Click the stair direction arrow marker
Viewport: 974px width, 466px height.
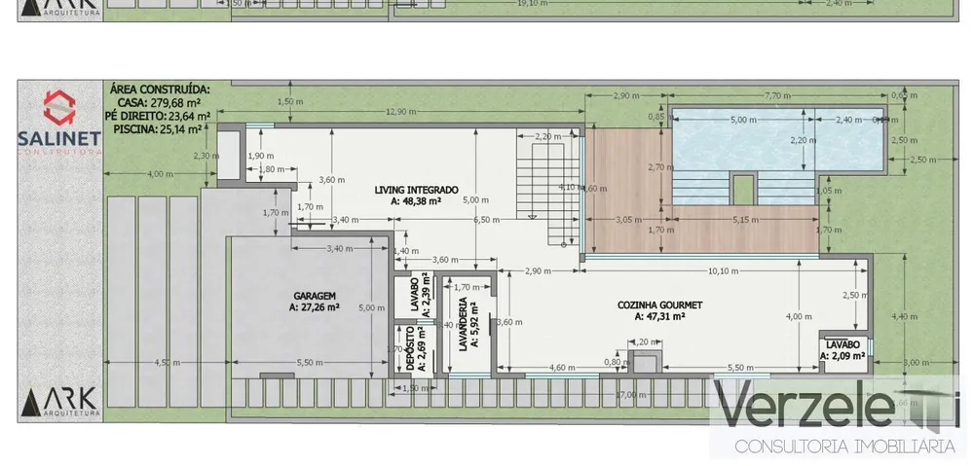click(x=532, y=216)
